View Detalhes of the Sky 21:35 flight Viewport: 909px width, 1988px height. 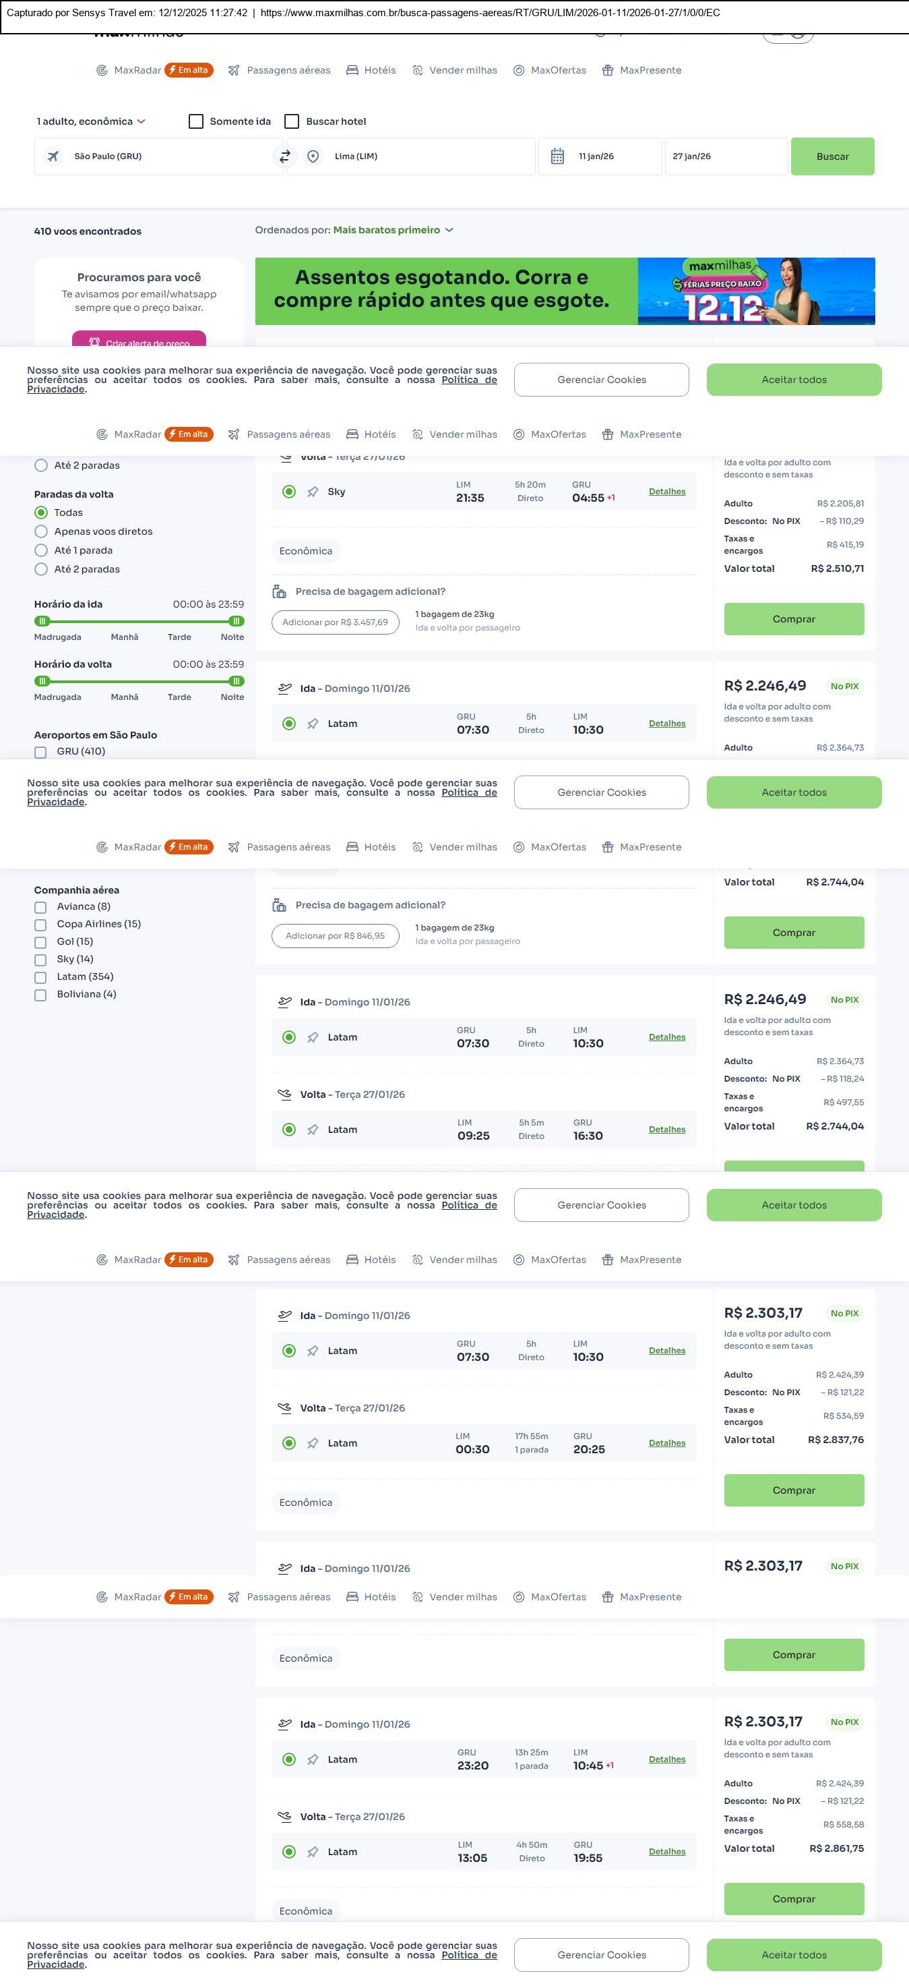point(667,492)
